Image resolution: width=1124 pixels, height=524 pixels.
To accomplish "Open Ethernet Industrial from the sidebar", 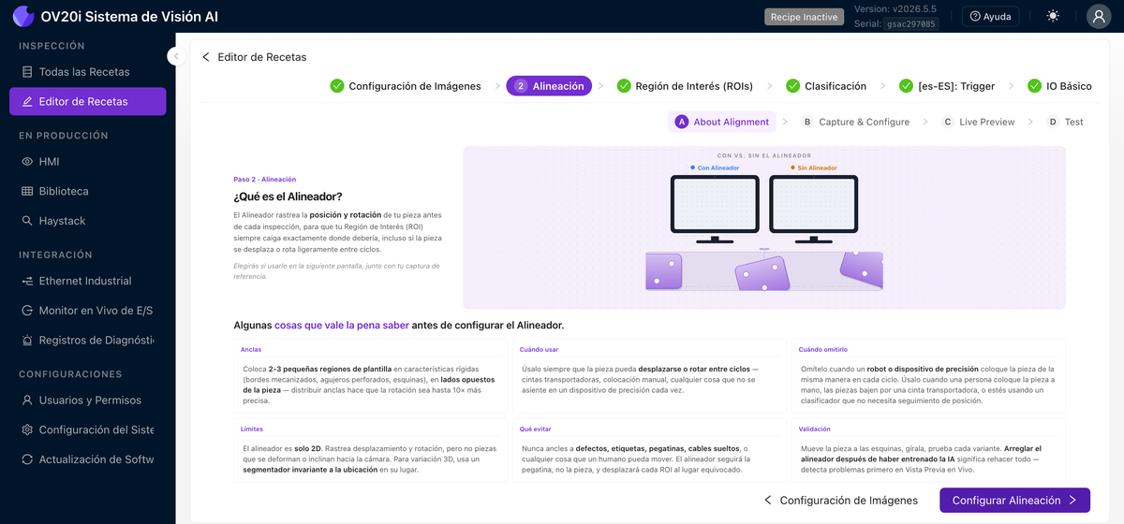I will coord(88,281).
